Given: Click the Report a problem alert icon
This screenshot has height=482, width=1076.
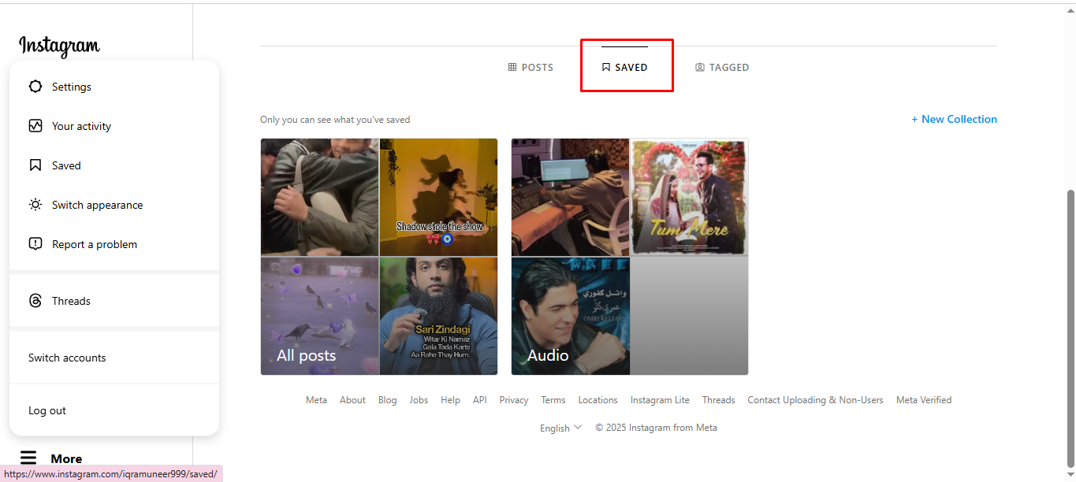Looking at the screenshot, I should (x=35, y=244).
